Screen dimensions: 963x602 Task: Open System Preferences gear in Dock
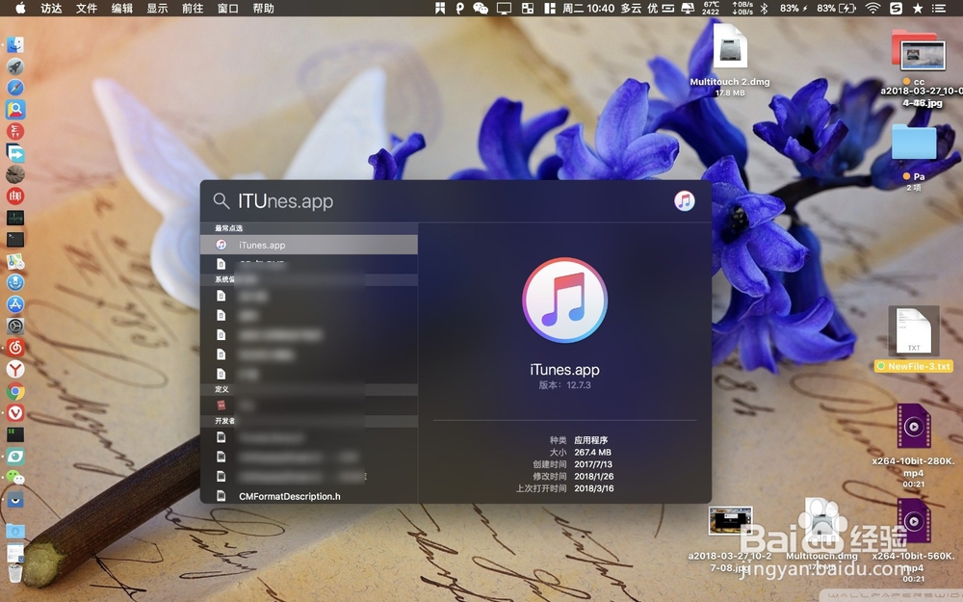click(15, 327)
